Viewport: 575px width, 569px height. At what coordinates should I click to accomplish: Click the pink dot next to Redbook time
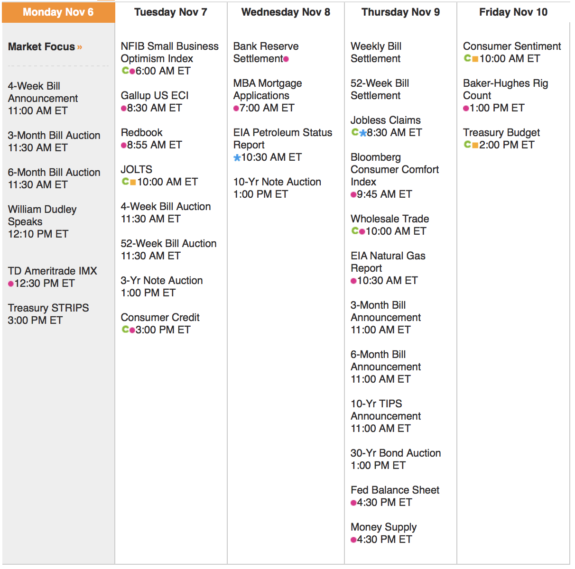click(124, 145)
